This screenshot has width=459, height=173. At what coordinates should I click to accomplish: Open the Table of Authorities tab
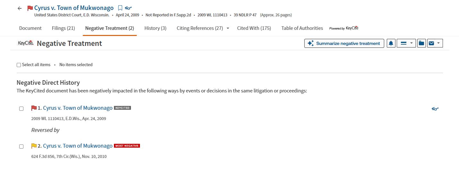302,28
